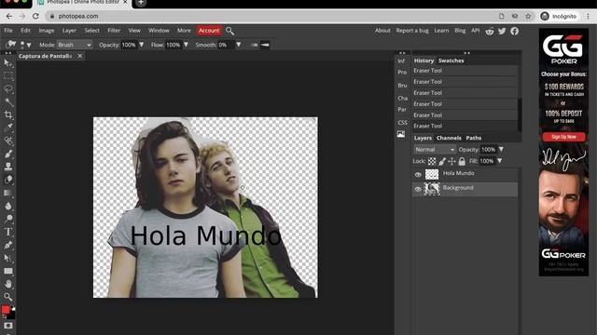597x335 pixels.
Task: Select the Brush tool in toolbar
Action: [x=8, y=154]
